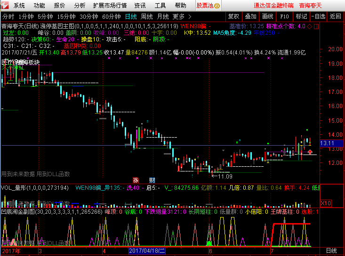Switch to the 月线 monthly tab
Image resolution: width=345 pixels, height=256 pixels.
click(163, 17)
